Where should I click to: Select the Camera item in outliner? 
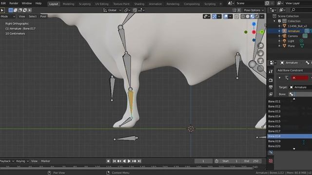point(292,36)
